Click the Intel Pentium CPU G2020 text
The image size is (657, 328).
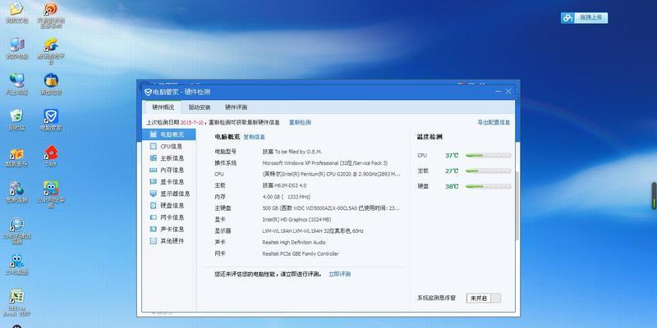pyautogui.click(x=331, y=174)
